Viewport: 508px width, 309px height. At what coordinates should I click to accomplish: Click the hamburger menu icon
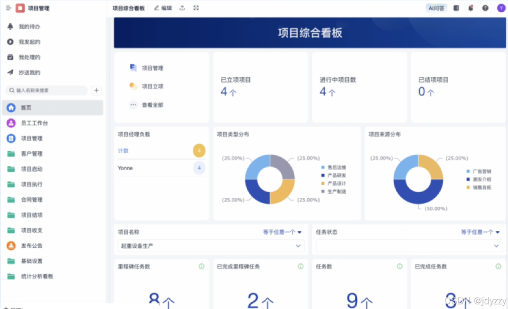point(8,8)
